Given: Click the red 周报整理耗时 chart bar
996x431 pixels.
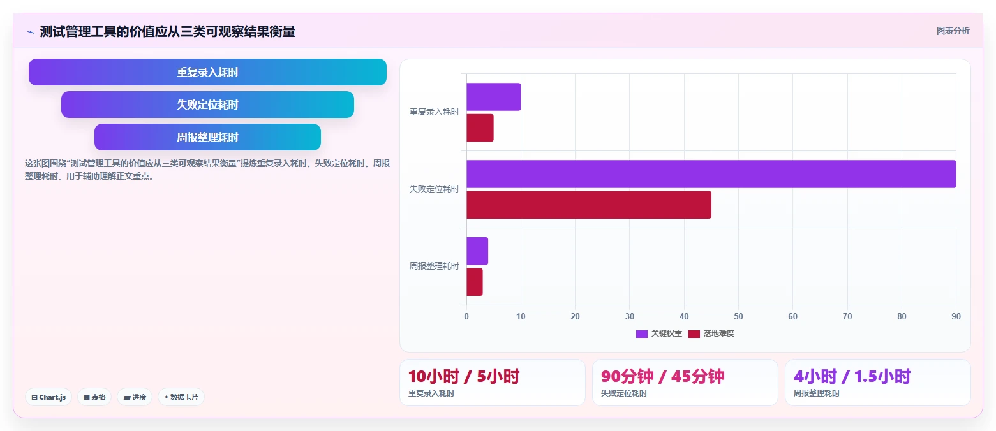Looking at the screenshot, I should pyautogui.click(x=474, y=282).
